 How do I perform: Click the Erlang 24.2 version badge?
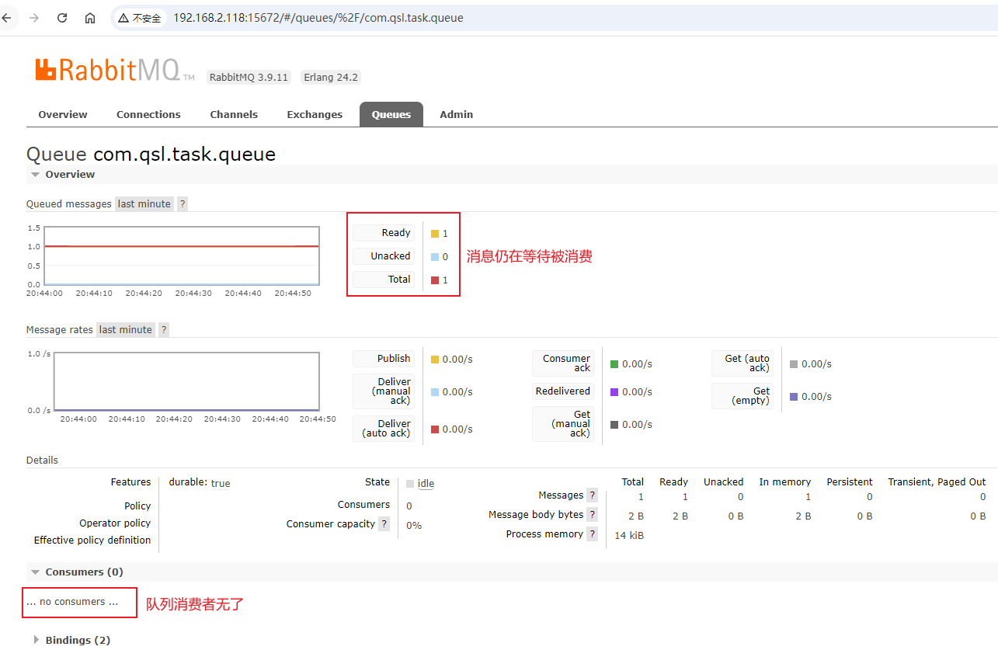[331, 78]
